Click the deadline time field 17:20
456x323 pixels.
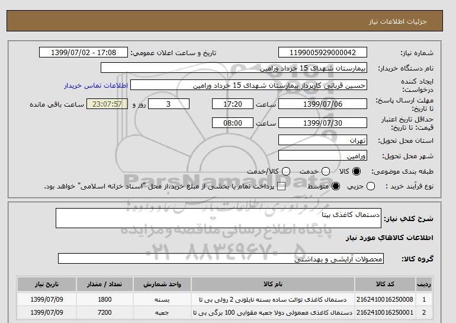point(233,104)
